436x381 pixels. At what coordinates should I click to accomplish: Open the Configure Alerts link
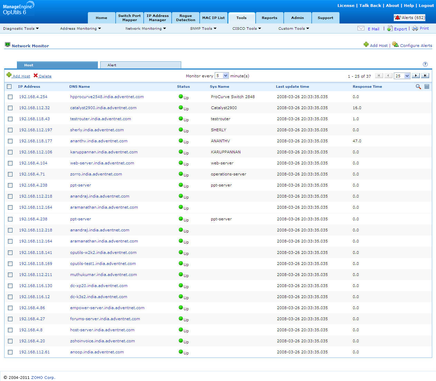(416, 46)
